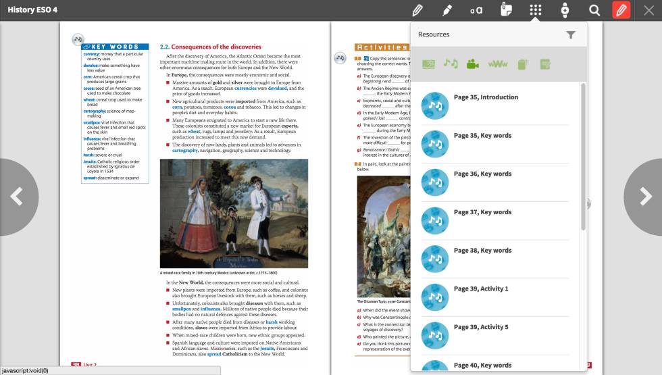Click the Resources panel scrollbar

[584, 157]
